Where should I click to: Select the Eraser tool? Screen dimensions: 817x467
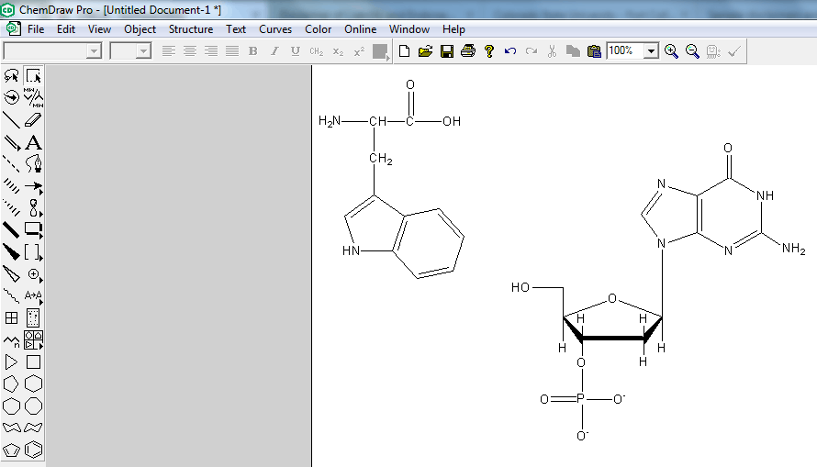34,119
